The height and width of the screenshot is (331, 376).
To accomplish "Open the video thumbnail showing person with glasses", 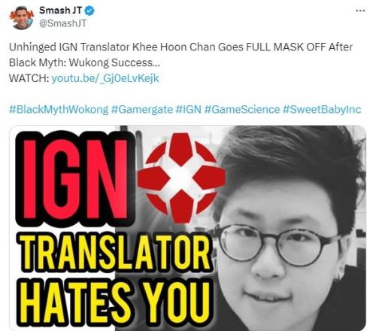I will click(x=187, y=228).
